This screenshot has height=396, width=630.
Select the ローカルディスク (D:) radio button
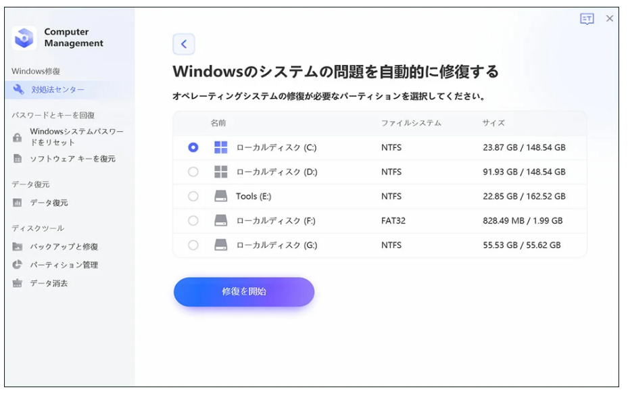(x=193, y=172)
